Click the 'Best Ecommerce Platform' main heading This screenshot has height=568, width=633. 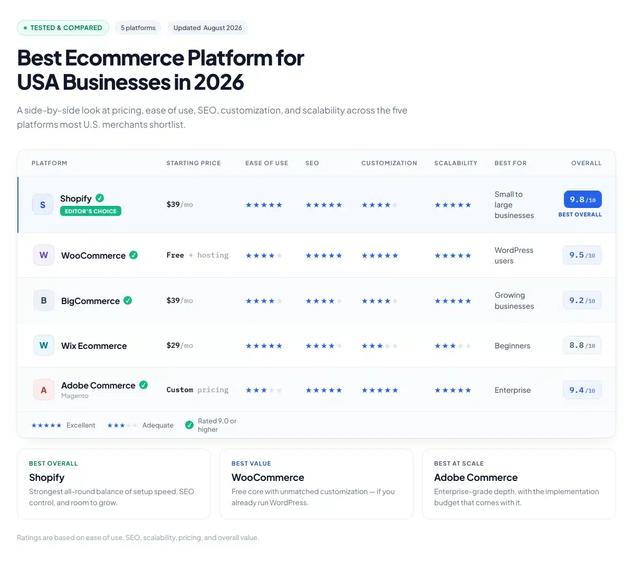pos(161,70)
